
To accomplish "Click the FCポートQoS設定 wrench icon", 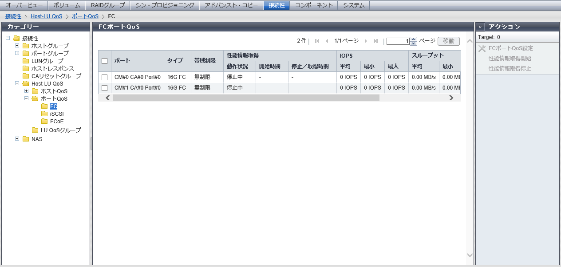I will [482, 48].
